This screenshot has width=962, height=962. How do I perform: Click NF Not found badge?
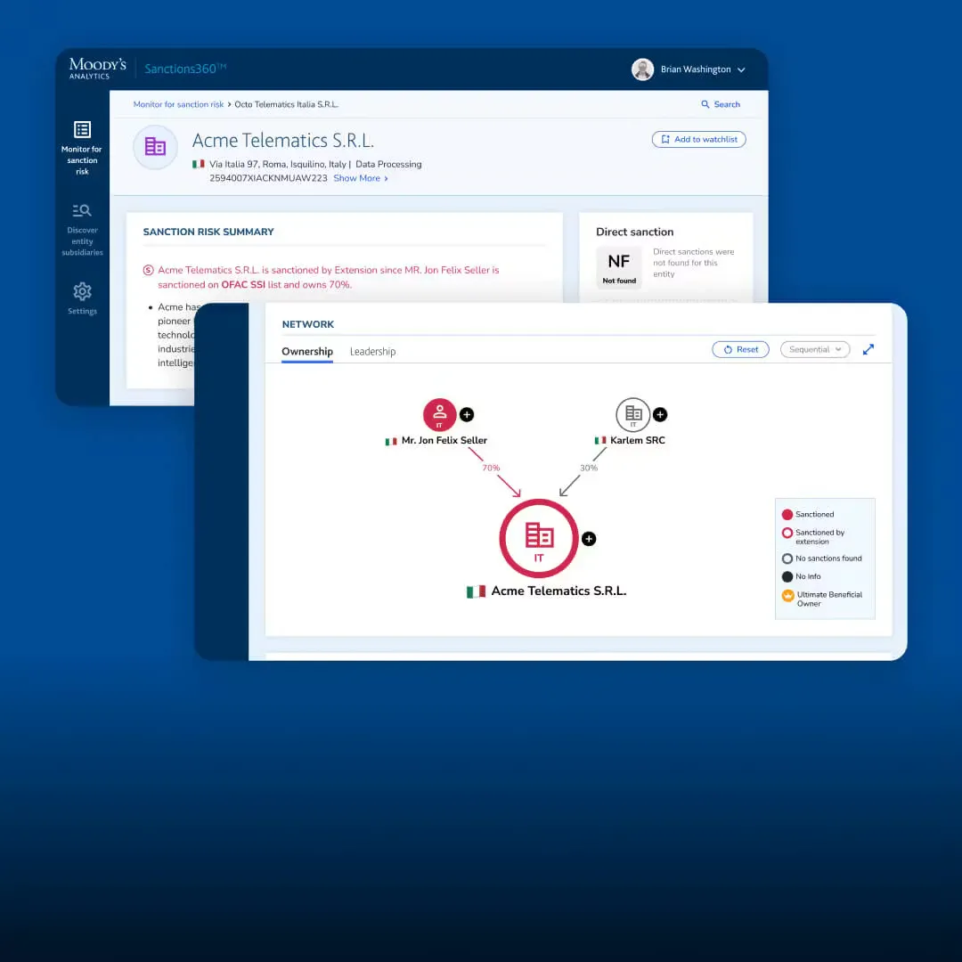click(x=619, y=267)
